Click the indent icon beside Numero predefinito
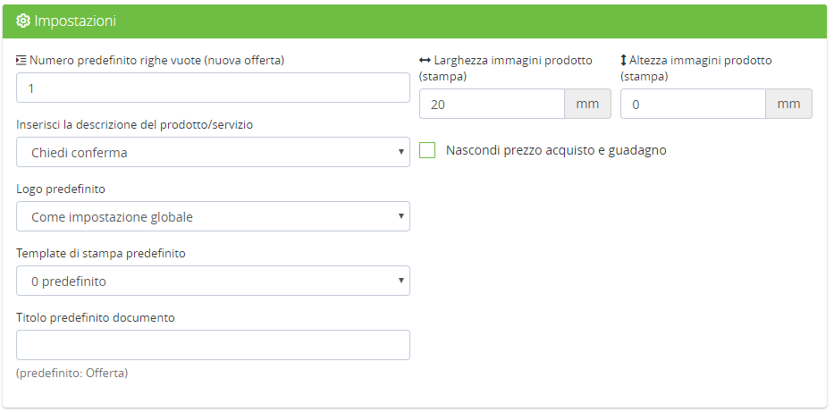 pos(21,61)
